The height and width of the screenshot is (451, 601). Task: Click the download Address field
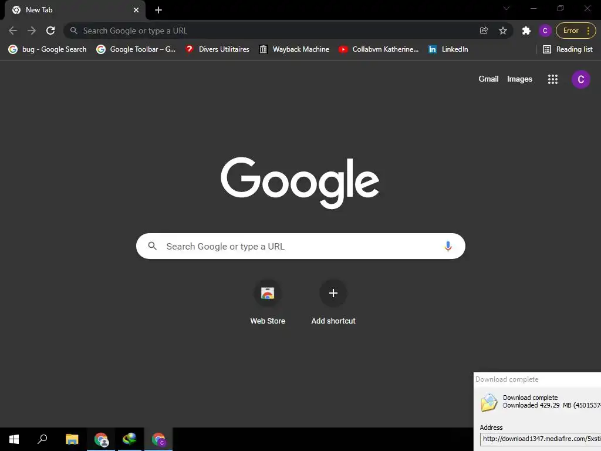(541, 439)
